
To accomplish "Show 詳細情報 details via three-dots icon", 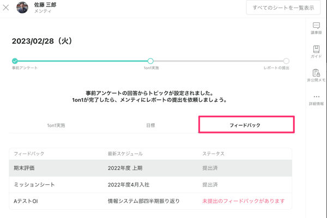I will click(x=316, y=99).
